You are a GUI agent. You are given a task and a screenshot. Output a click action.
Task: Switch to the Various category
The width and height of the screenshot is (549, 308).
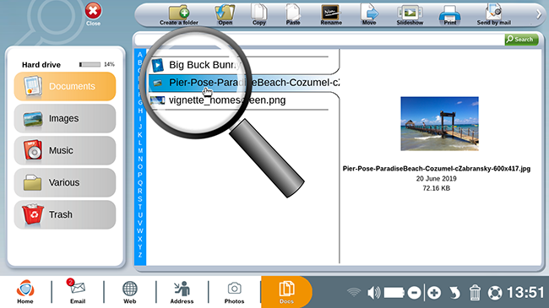[x=65, y=182]
